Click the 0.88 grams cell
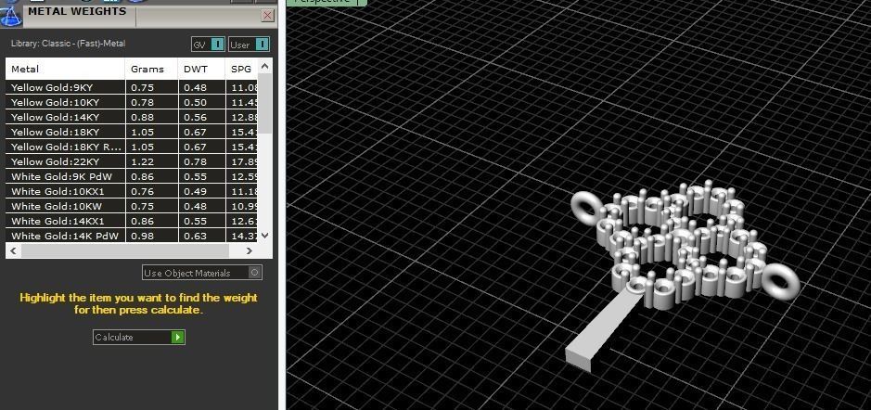The image size is (871, 410). 151,117
